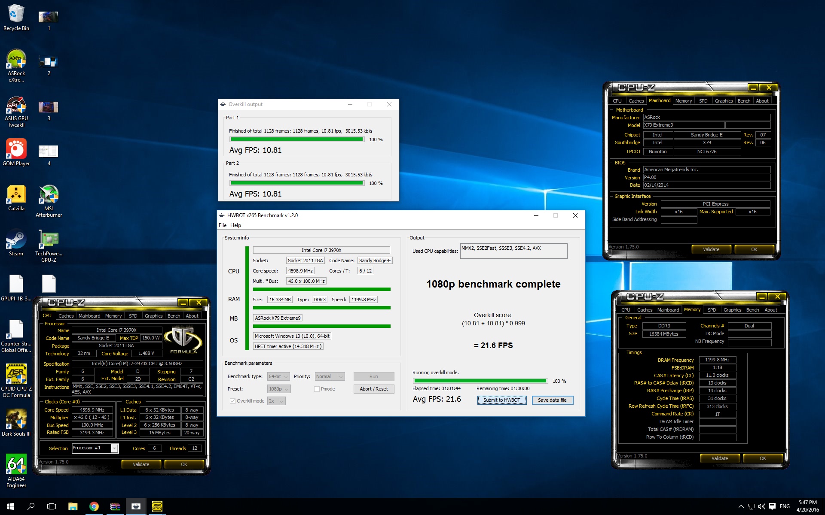Click Part 2 progress bar in Overkill output

click(x=297, y=183)
